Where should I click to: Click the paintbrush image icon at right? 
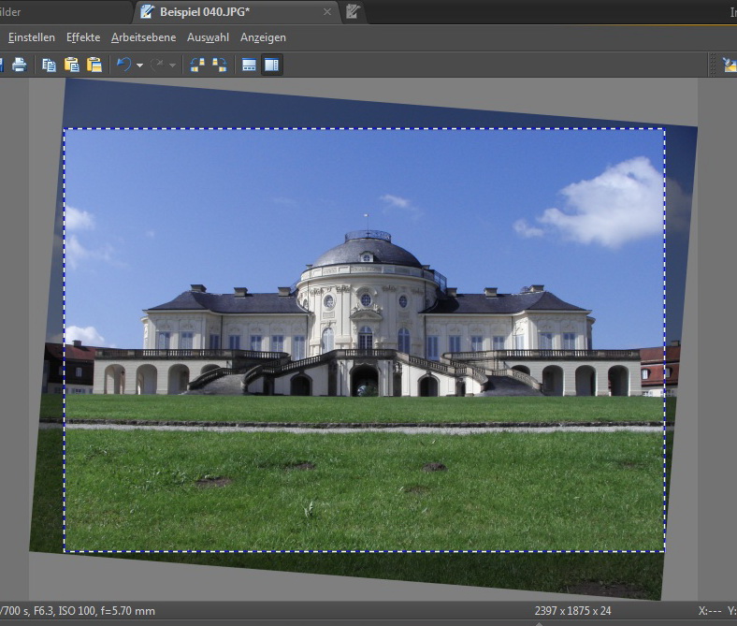pos(729,66)
